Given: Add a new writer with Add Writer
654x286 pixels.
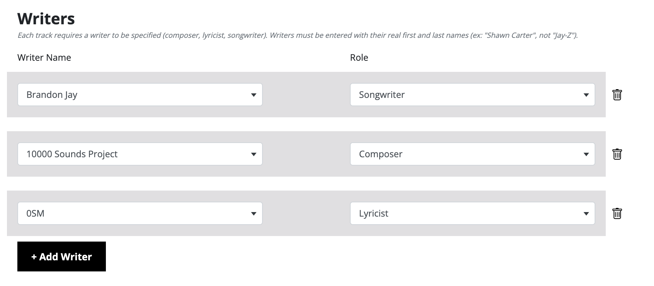Looking at the screenshot, I should (x=61, y=256).
